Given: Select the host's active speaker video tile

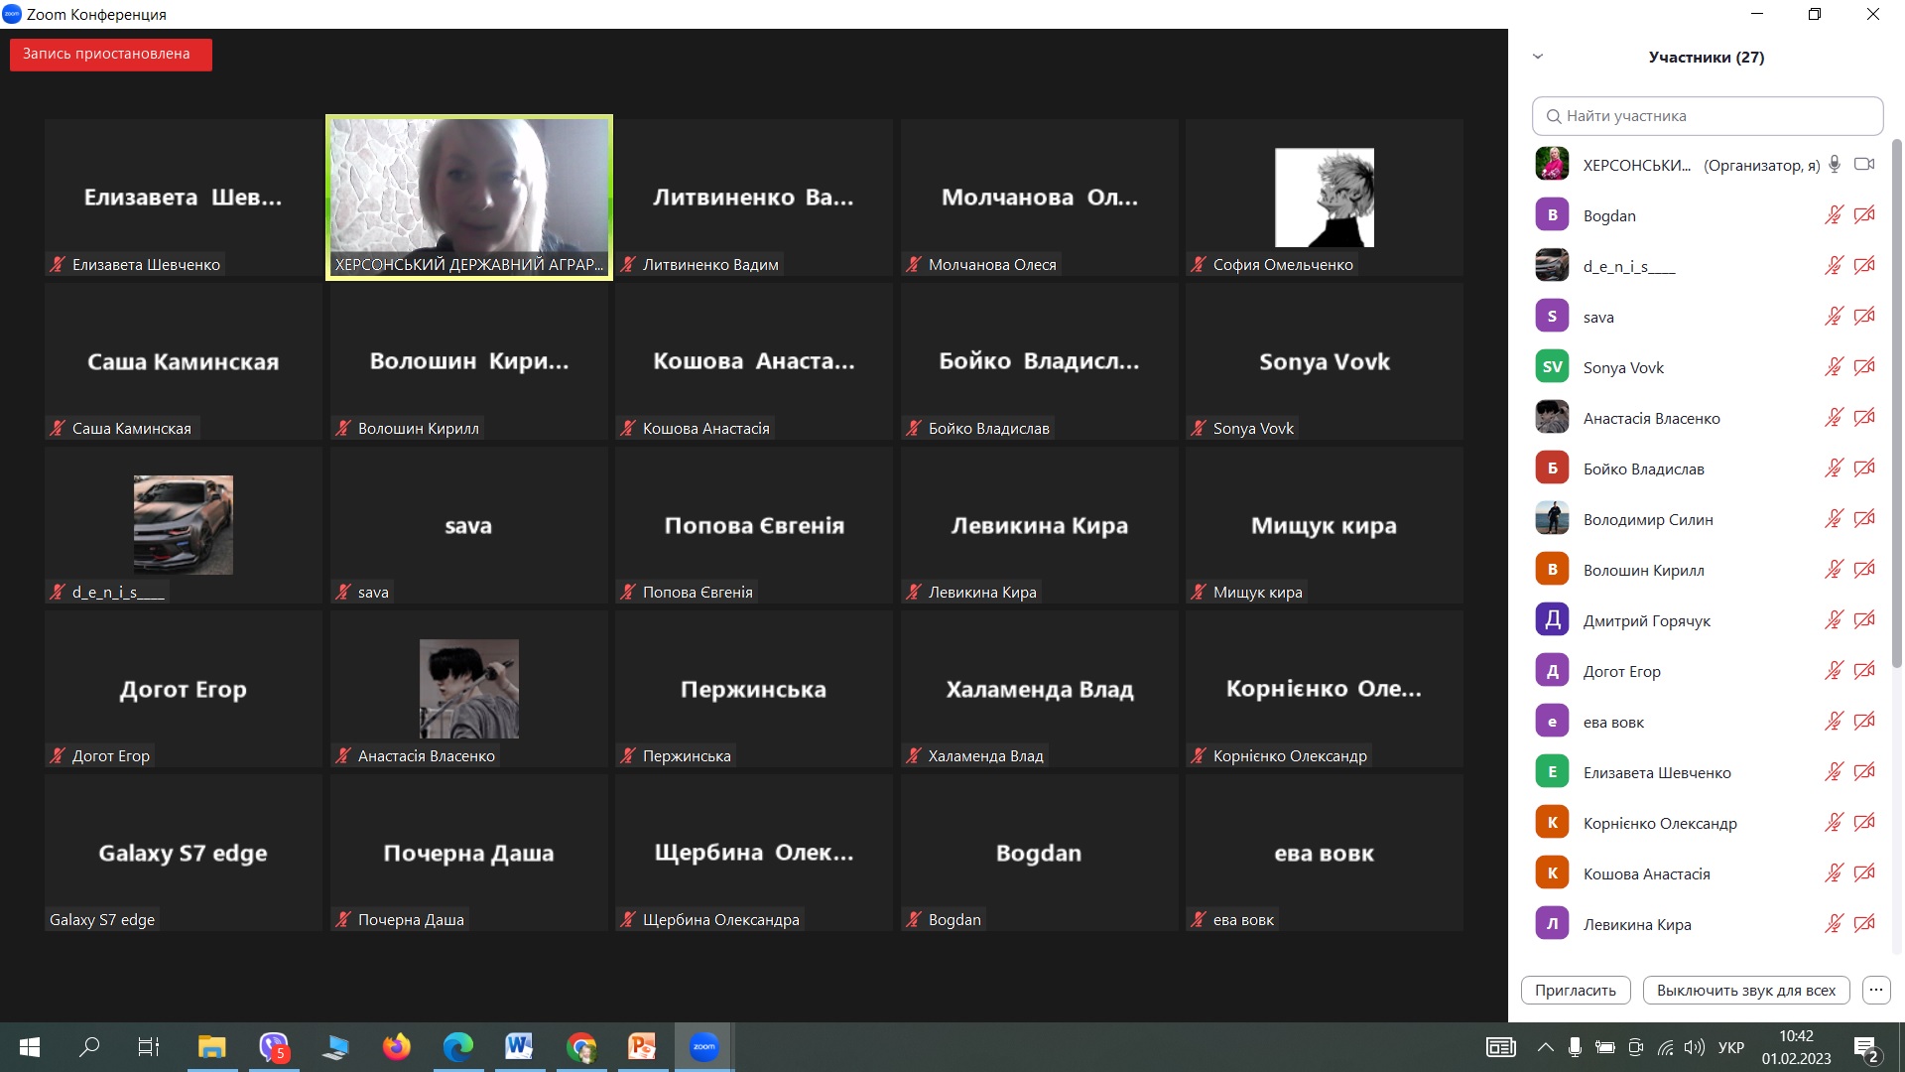Looking at the screenshot, I should point(468,198).
